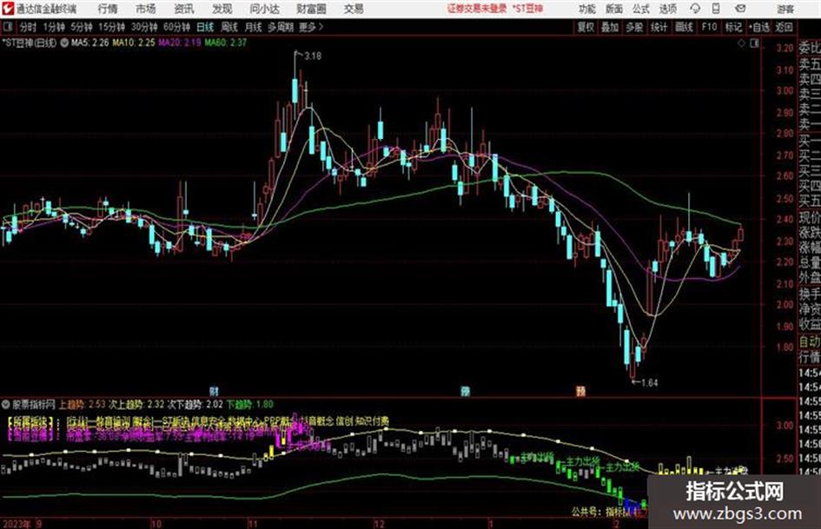
Task: Click the orange marker on the chart's bottom edge
Action: pyautogui.click(x=580, y=391)
